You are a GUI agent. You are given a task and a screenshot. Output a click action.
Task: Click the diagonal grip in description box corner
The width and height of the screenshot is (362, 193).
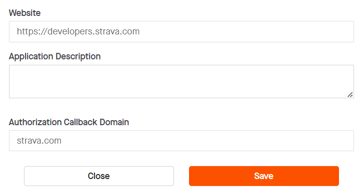pos(350,95)
